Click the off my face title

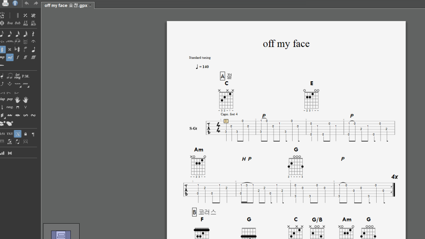point(286,44)
